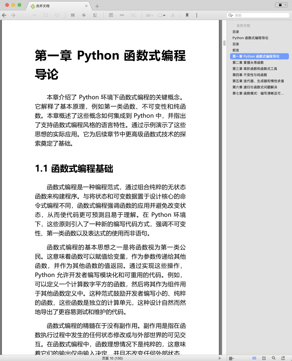
Task: Jump to the second 目录 outline entry
Action: [236, 44]
